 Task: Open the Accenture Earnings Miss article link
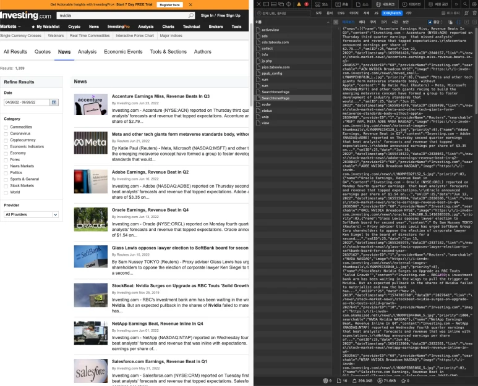click(161, 97)
